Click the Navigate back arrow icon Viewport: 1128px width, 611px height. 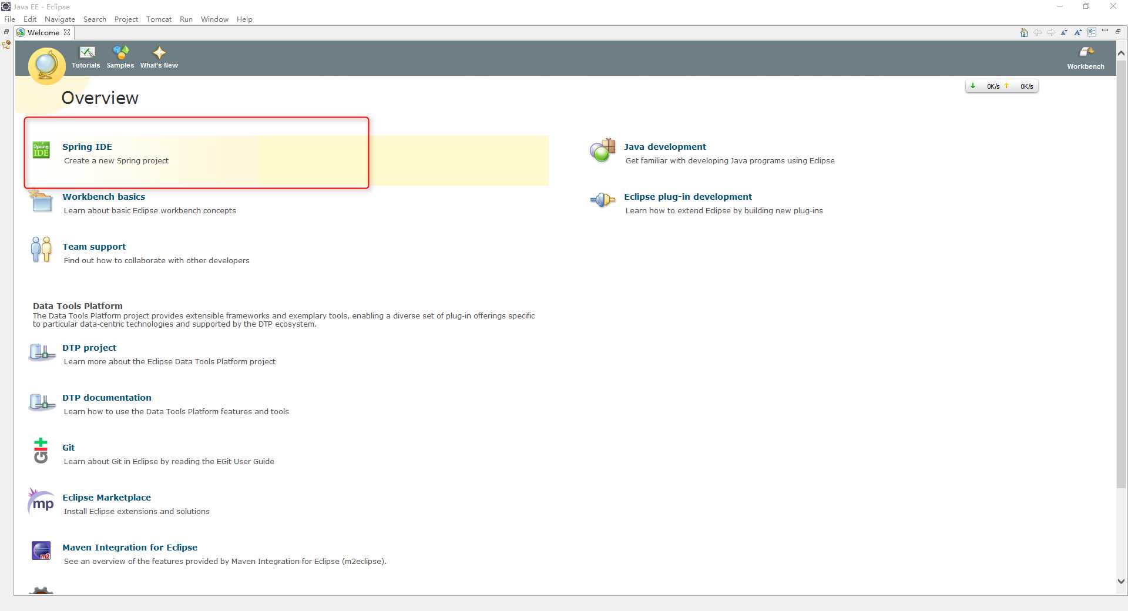pos(1038,32)
